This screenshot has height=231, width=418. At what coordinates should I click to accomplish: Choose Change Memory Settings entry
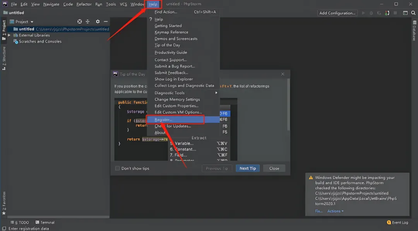[183, 99]
